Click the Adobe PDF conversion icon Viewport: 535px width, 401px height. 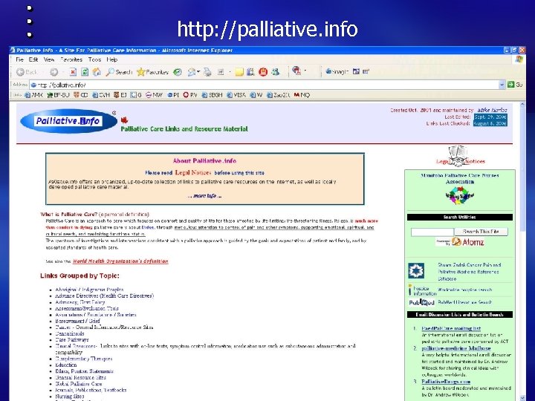pos(296,71)
